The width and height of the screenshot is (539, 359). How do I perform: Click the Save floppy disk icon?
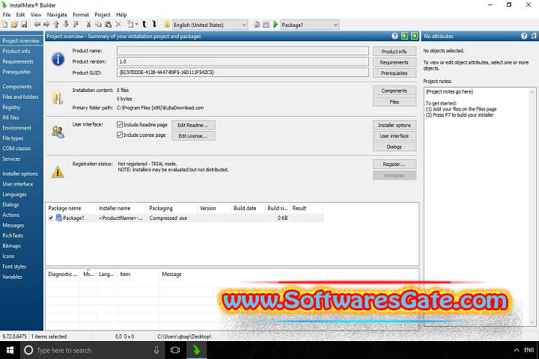[x=24, y=25]
